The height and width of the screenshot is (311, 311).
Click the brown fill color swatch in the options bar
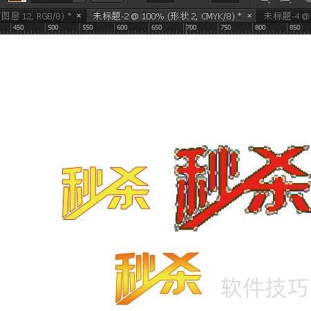point(17,1)
